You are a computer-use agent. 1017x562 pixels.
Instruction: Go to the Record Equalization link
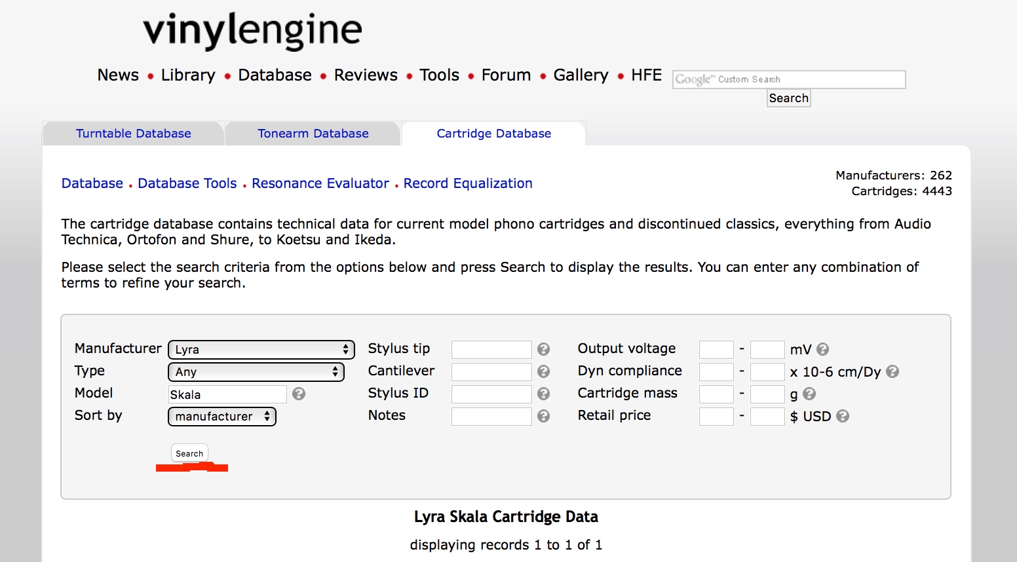(468, 183)
